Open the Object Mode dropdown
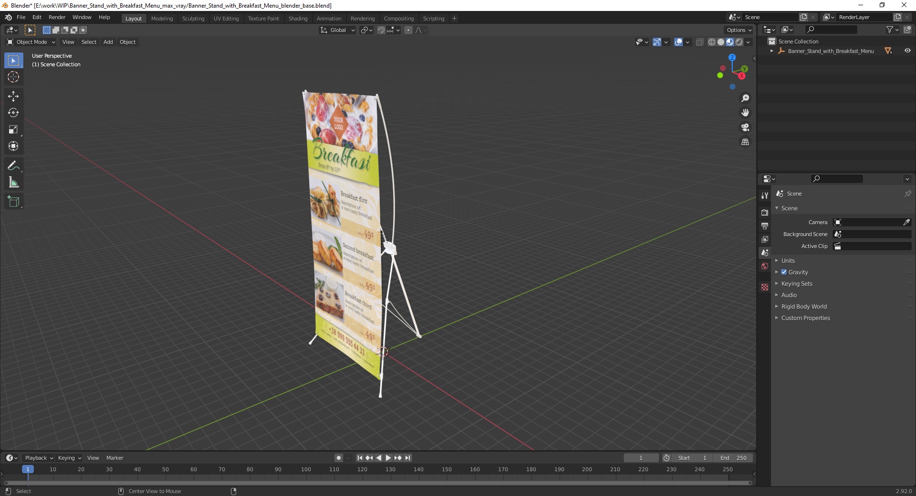 tap(31, 42)
